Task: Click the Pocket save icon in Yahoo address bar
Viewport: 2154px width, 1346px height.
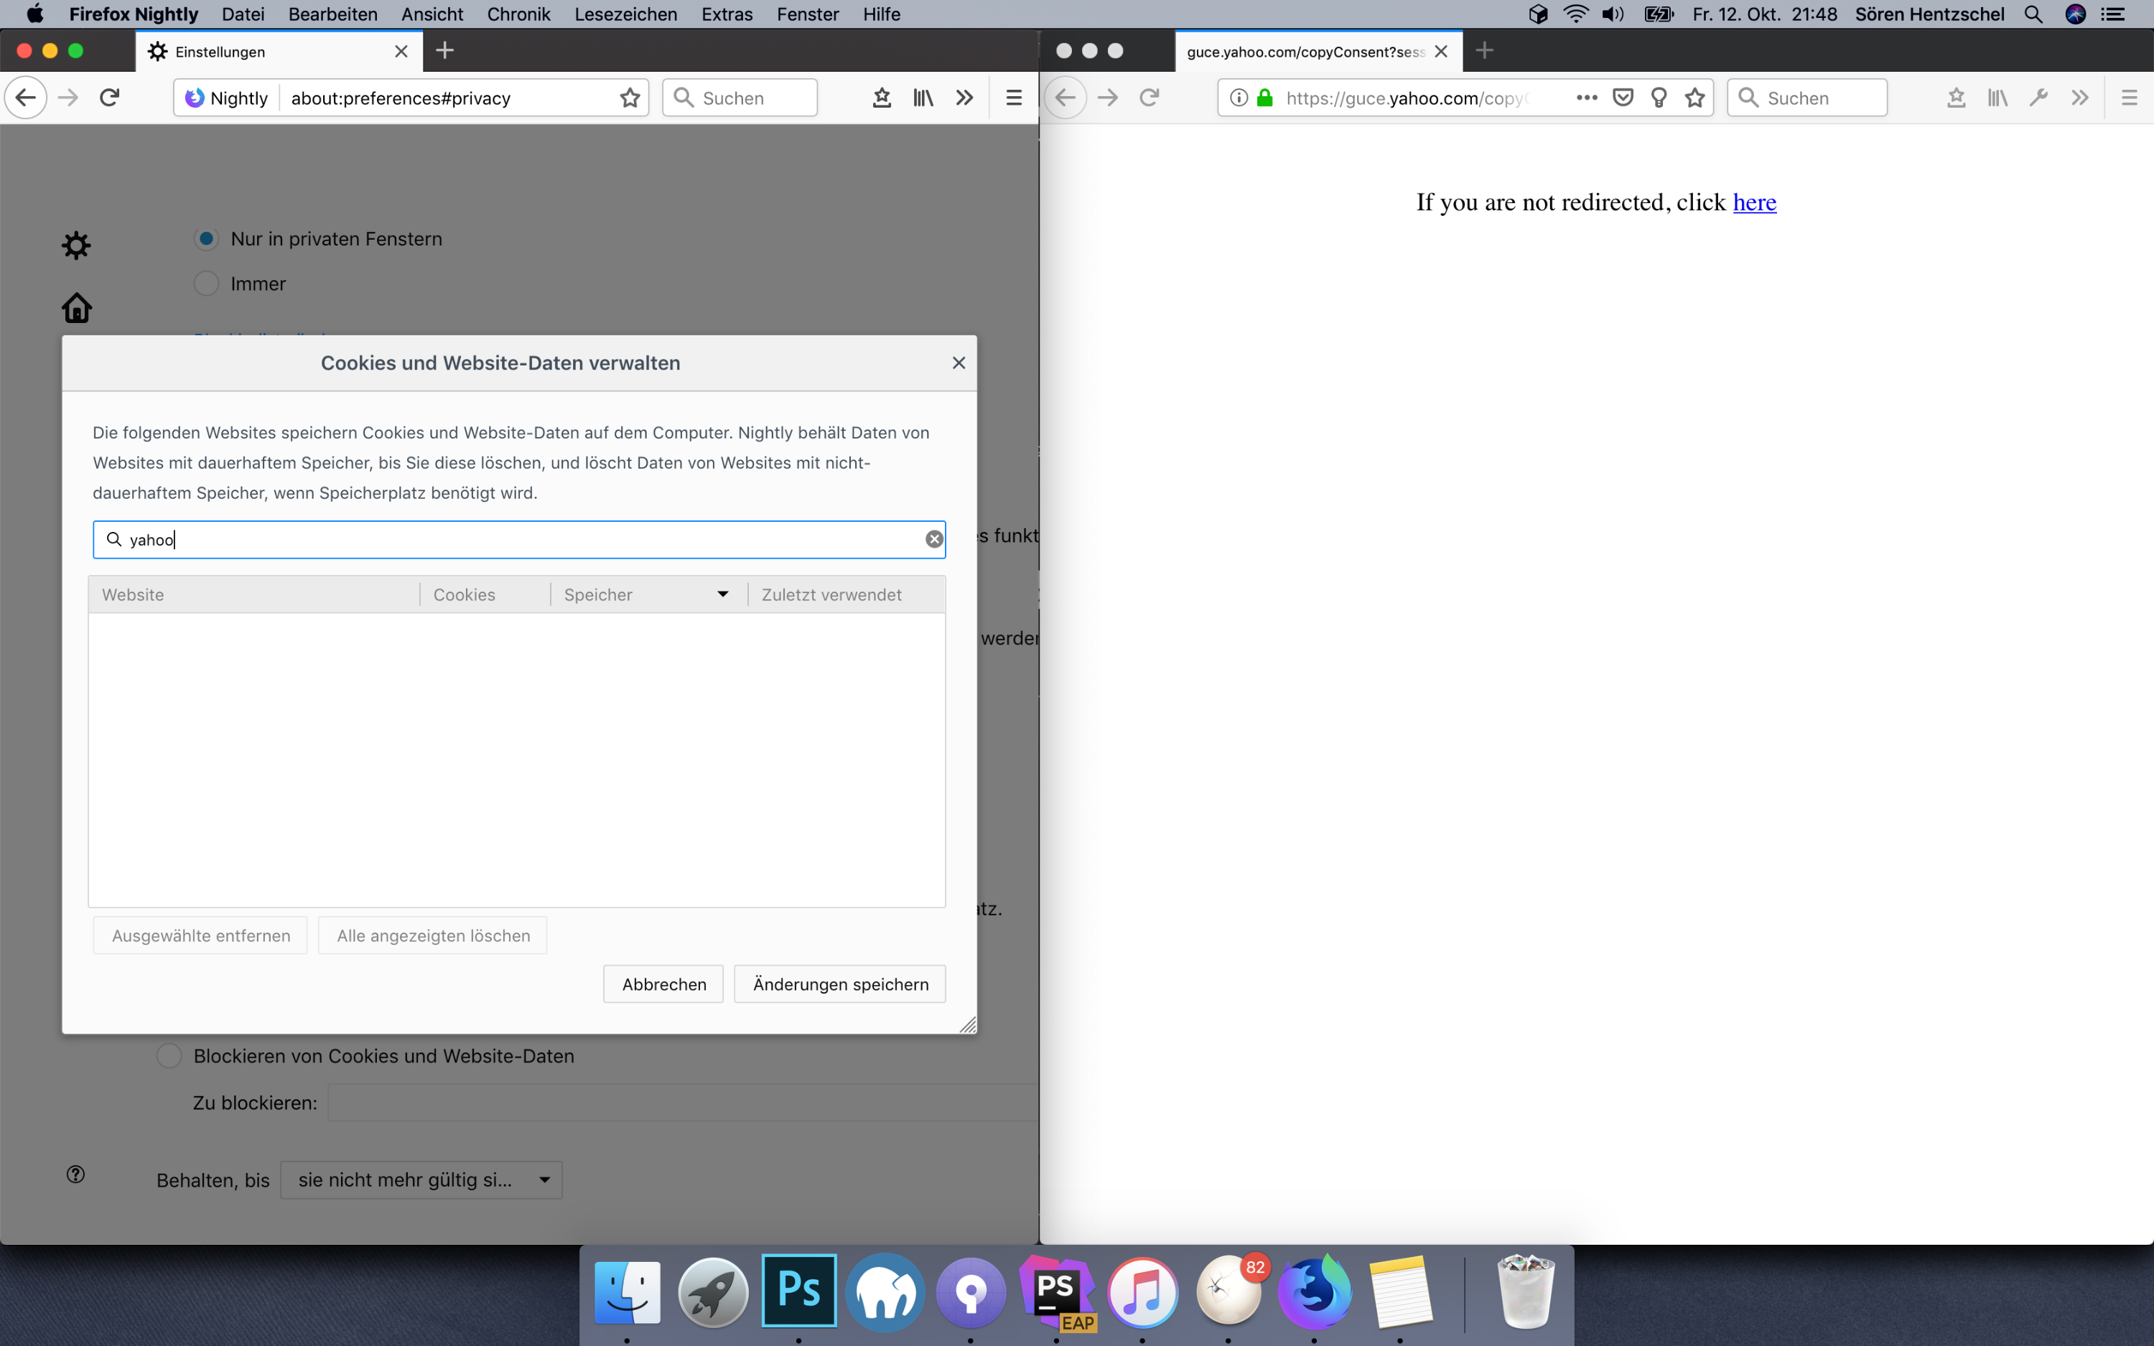Action: coord(1623,98)
